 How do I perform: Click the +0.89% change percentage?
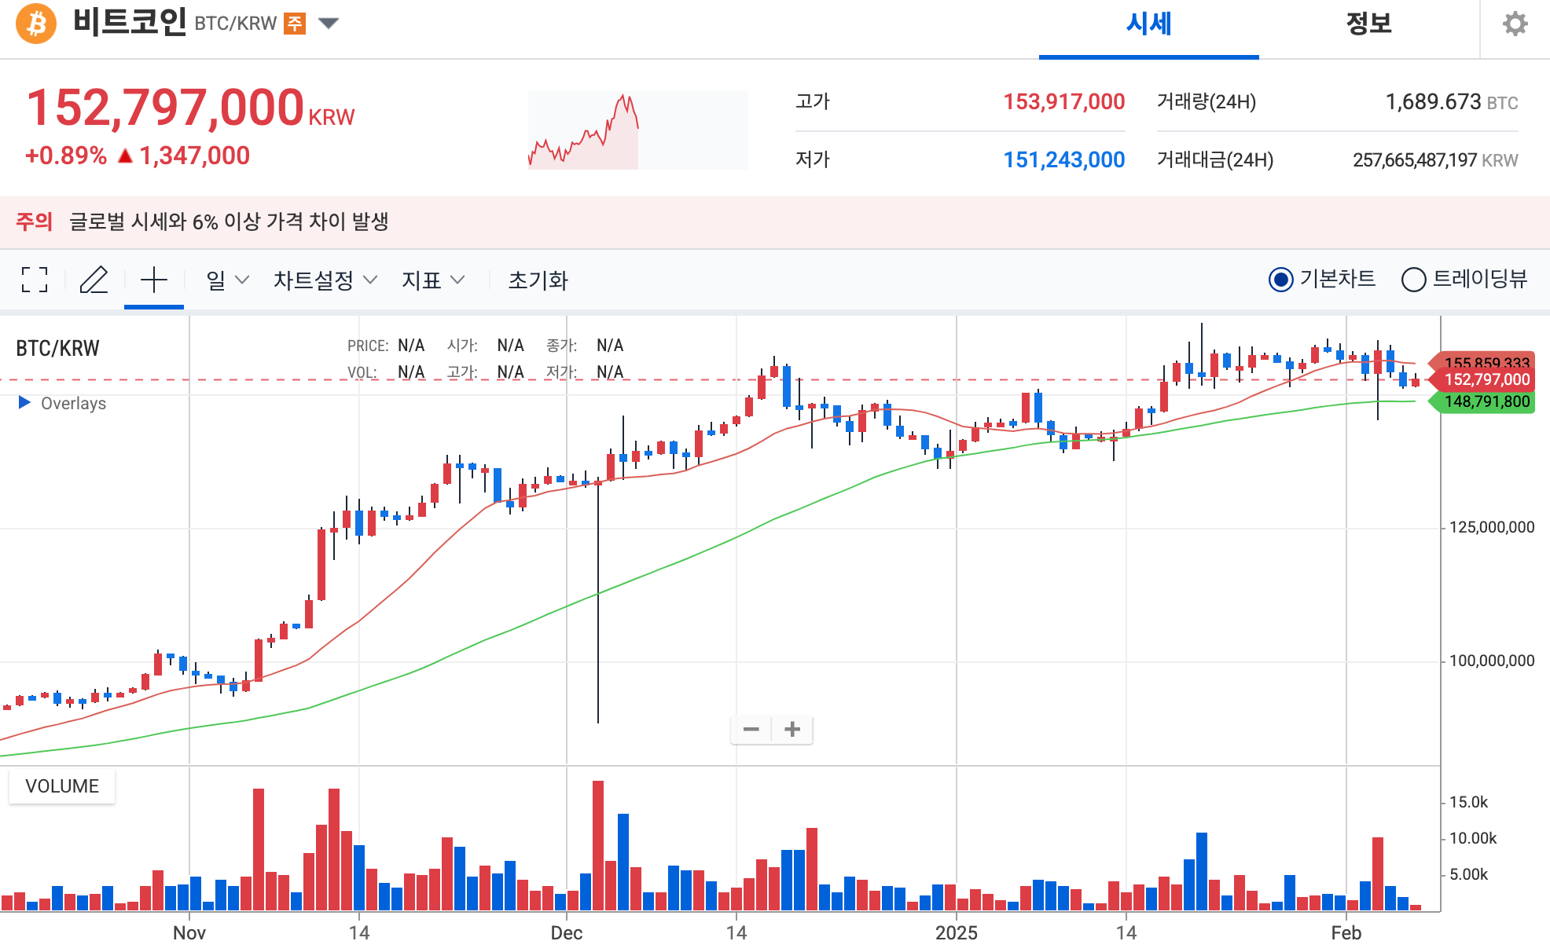coord(66,156)
